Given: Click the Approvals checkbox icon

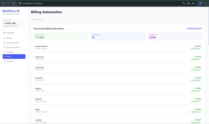Looking at the screenshot, I should (5, 61).
